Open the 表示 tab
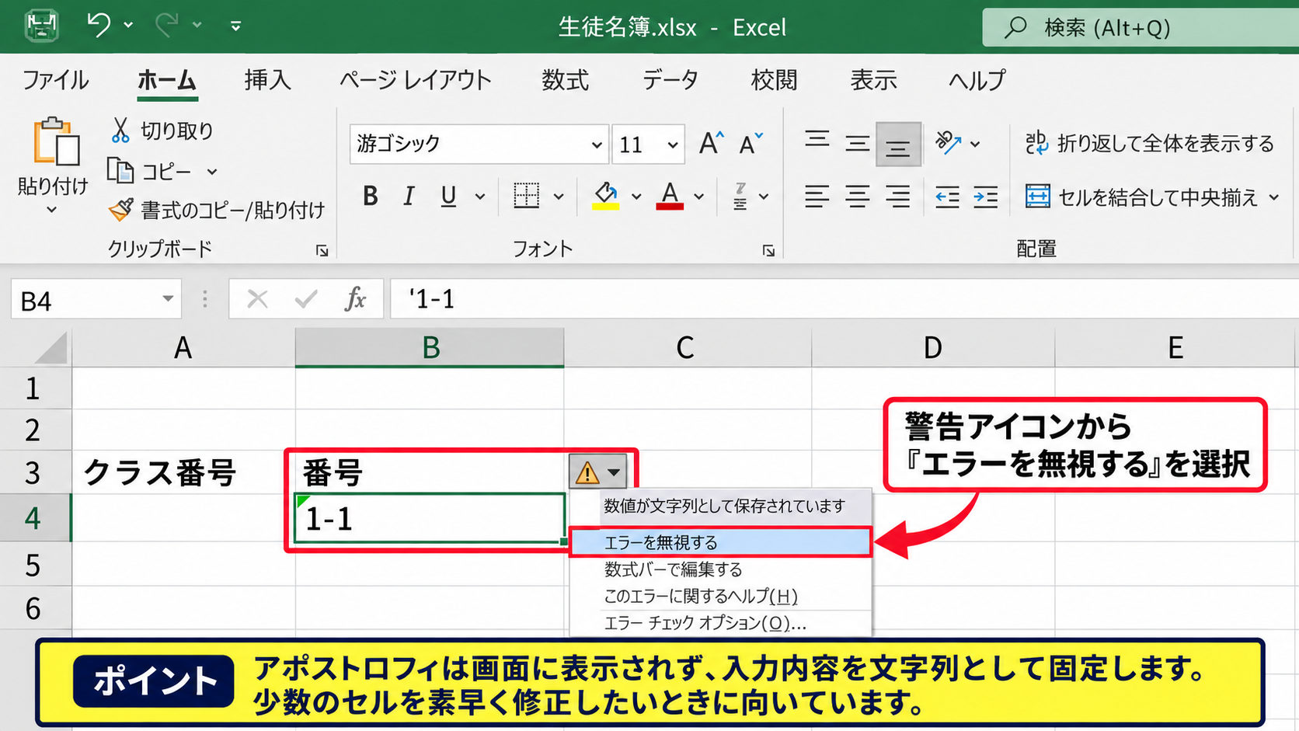This screenshot has height=731, width=1299. pyautogui.click(x=873, y=80)
